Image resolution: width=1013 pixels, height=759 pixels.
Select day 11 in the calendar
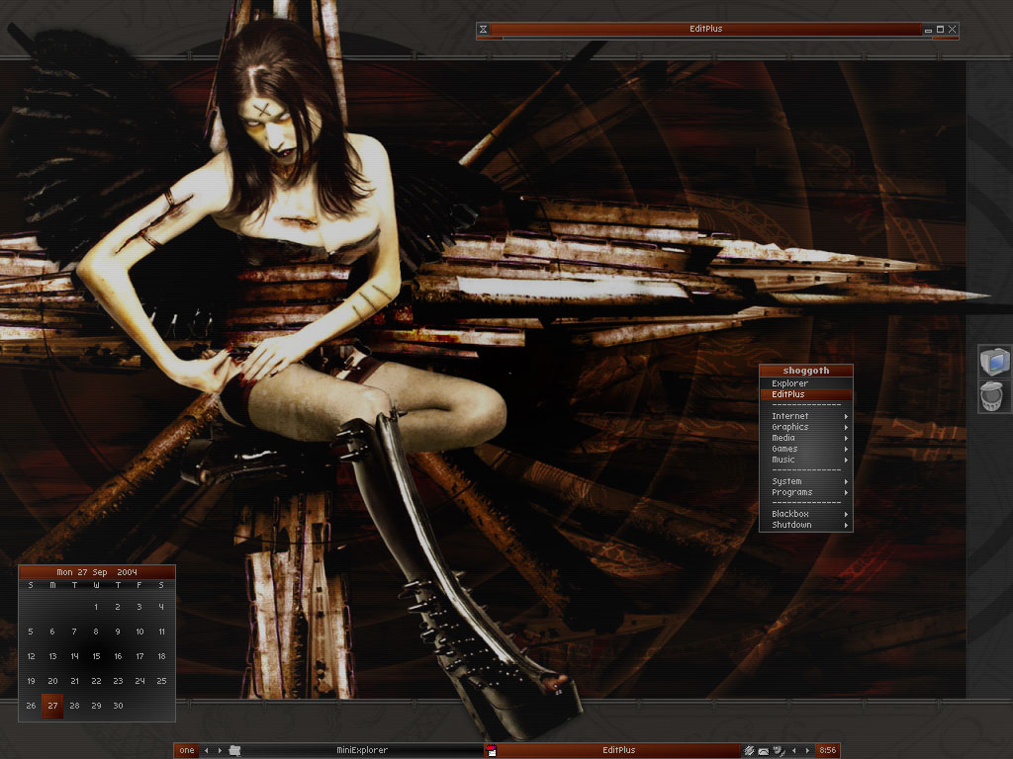coord(161,632)
